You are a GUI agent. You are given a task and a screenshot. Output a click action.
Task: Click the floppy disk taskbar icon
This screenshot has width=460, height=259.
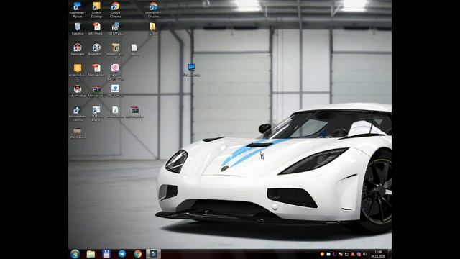coord(106,254)
